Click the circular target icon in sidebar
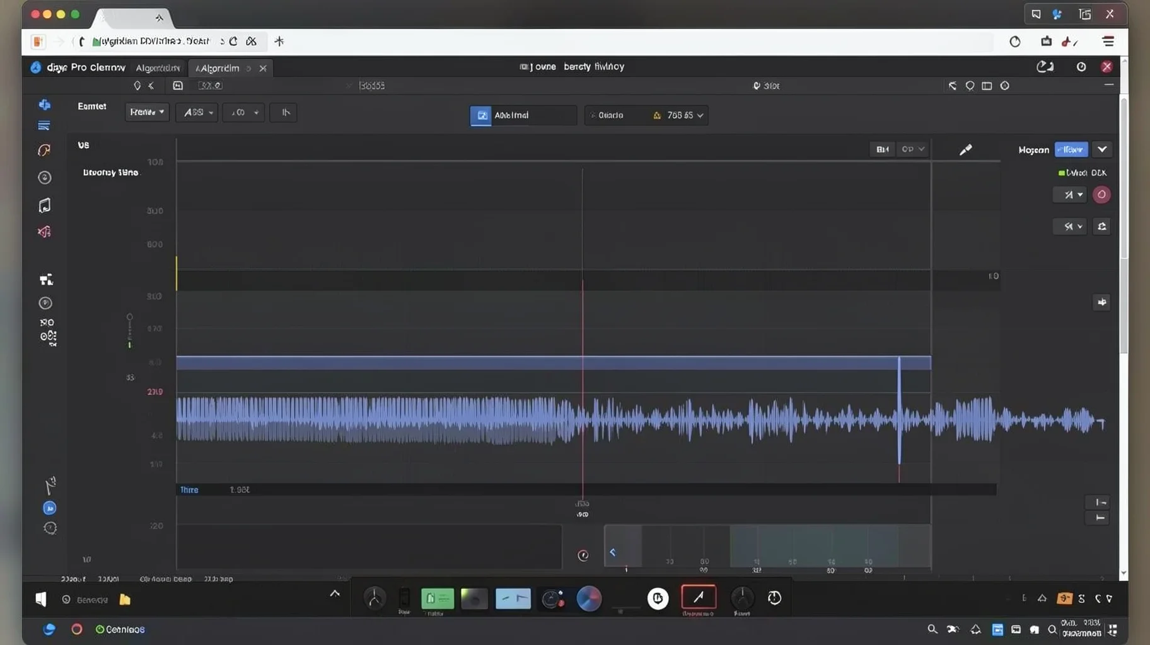This screenshot has width=1150, height=645. tap(44, 178)
